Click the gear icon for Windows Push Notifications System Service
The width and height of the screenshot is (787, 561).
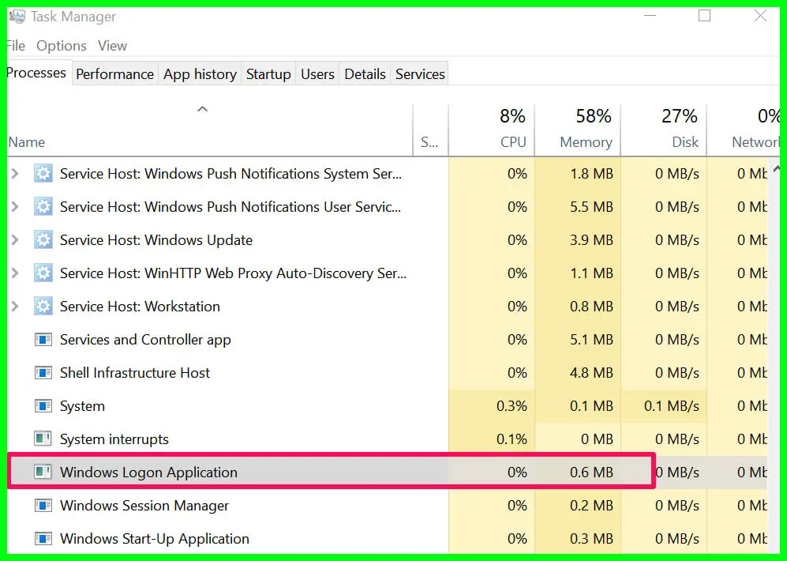pos(43,173)
